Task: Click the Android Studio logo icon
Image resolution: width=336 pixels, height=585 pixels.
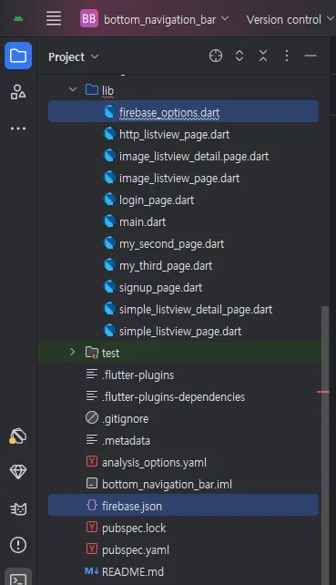Action: (18, 18)
